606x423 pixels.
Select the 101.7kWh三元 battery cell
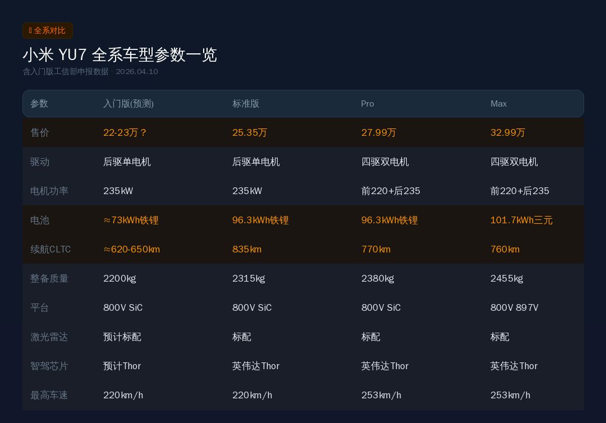click(521, 220)
